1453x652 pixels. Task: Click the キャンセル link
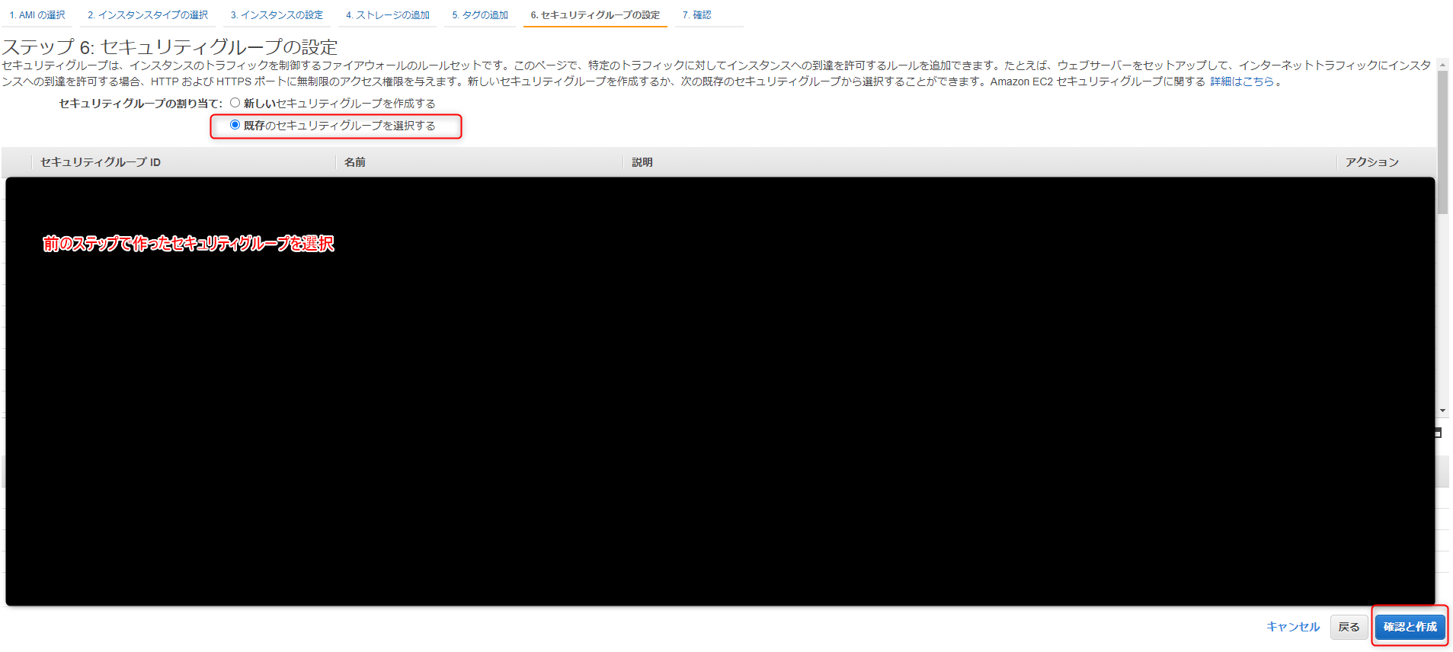pos(1293,627)
